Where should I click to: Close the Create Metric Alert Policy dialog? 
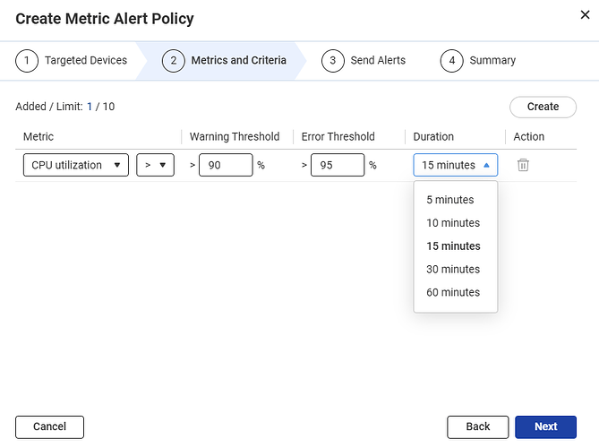(x=585, y=13)
